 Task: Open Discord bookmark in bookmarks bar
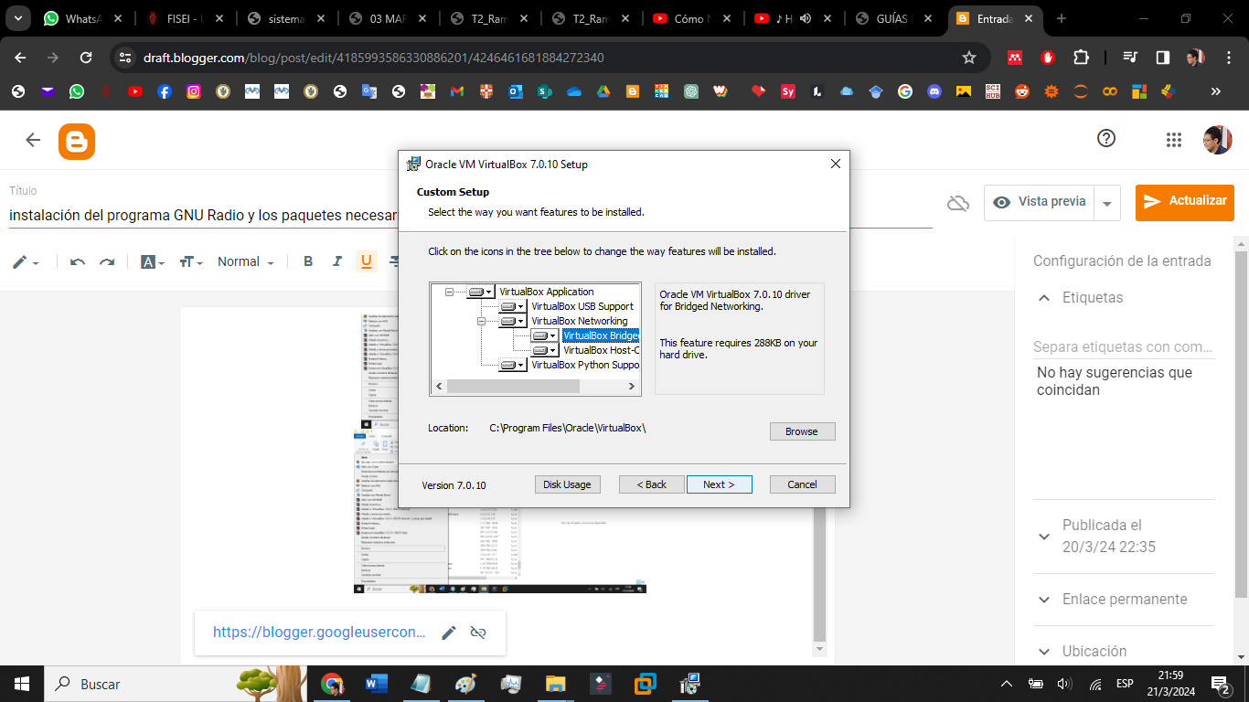tap(934, 91)
